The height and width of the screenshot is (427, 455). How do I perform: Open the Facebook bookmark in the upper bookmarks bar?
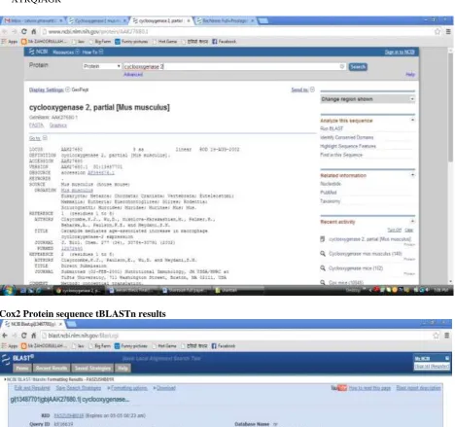coord(224,42)
